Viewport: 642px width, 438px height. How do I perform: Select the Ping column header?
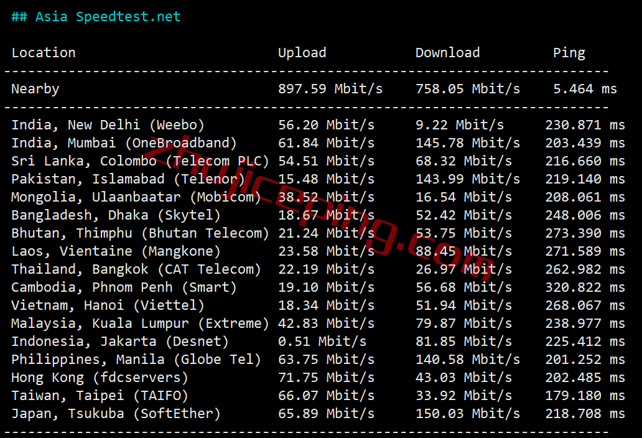click(569, 53)
